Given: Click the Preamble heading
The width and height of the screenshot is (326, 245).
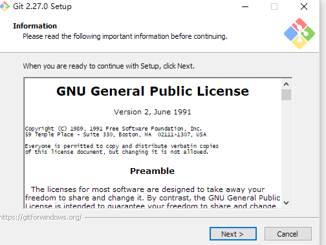Looking at the screenshot, I should point(152,171).
